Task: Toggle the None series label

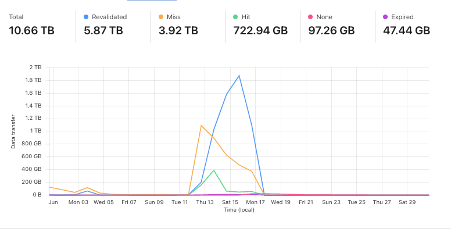Action: (x=324, y=17)
